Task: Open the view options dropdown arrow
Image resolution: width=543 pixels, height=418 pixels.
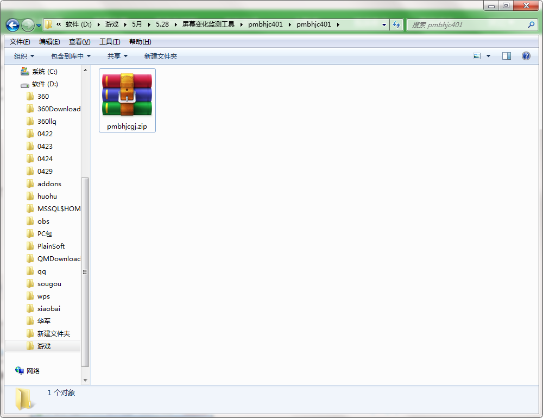Action: [x=488, y=56]
